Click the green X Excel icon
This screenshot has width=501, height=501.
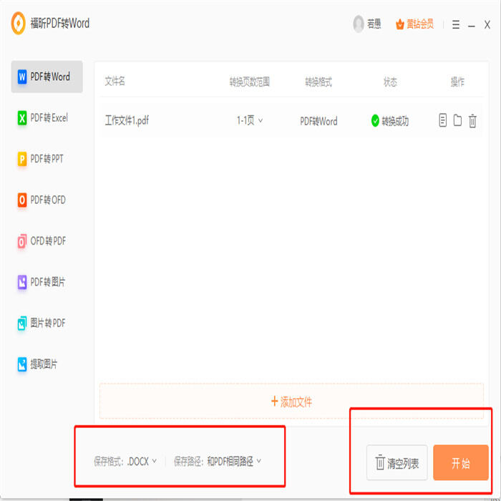tap(22, 118)
